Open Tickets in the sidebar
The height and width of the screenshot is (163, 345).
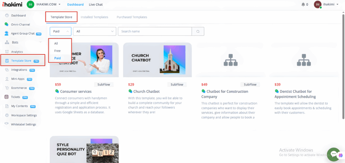[x=15, y=97]
